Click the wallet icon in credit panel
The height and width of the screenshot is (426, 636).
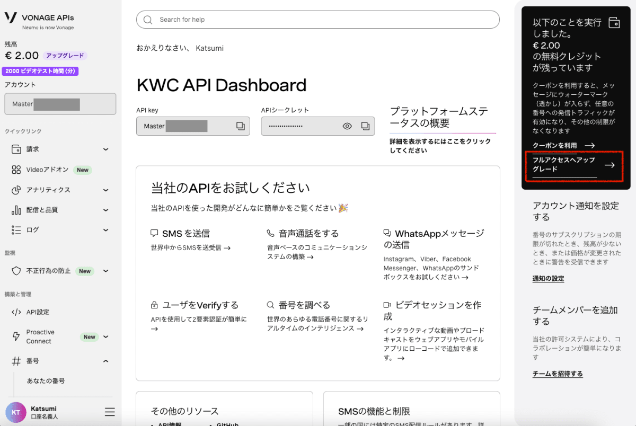(x=614, y=23)
